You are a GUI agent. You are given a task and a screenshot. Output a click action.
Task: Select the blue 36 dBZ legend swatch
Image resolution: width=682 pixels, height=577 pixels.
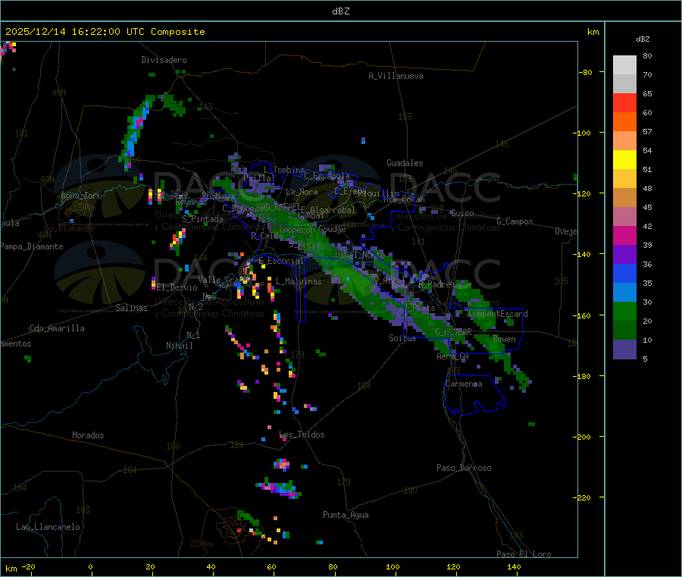coord(624,273)
